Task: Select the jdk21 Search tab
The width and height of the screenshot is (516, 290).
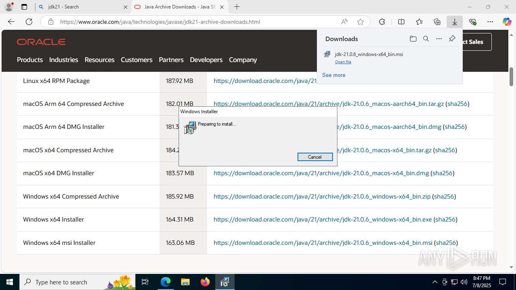Action: pyautogui.click(x=83, y=7)
